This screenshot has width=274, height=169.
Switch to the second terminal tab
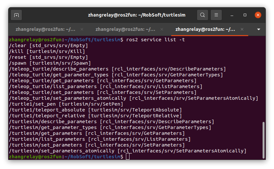125,30
